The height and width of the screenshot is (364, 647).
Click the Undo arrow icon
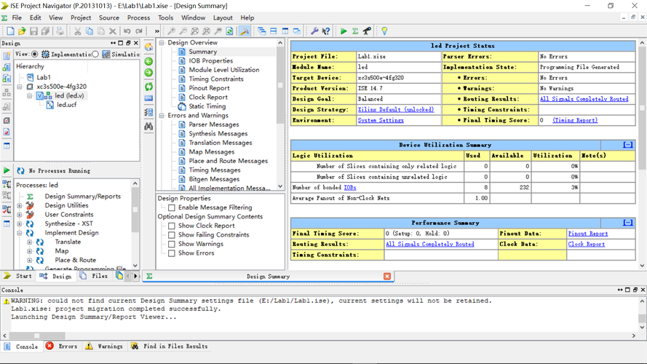point(127,31)
